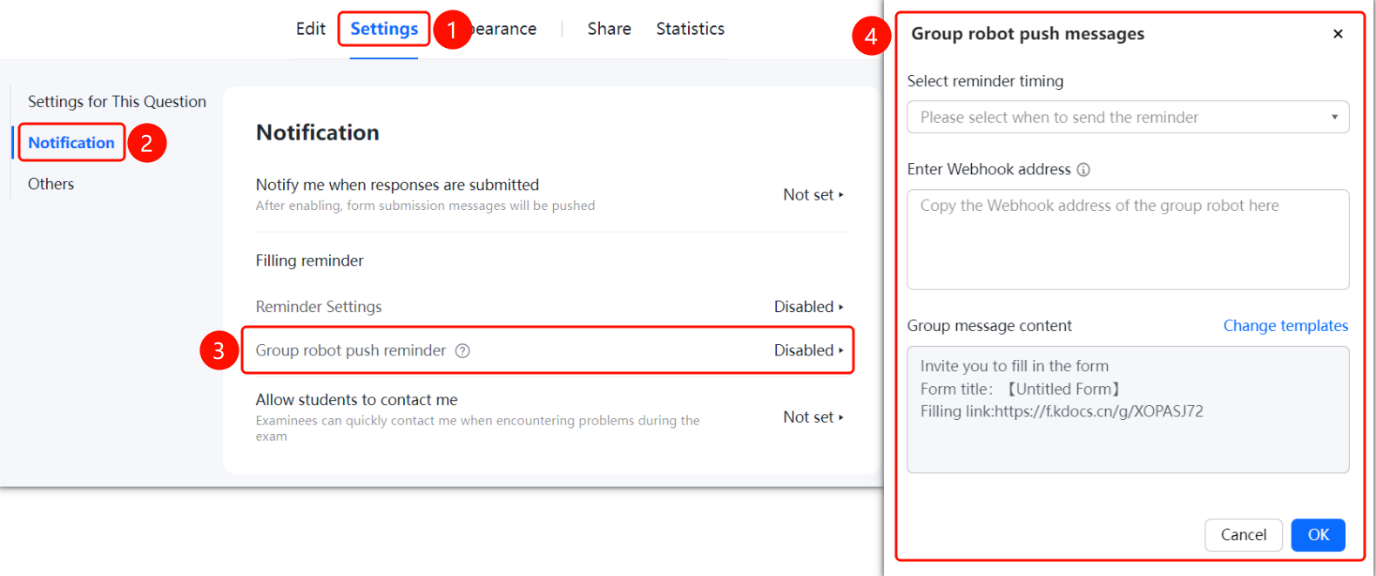Screen dimensions: 1376x576
Task: Switch to the Settings tab
Action: click(x=384, y=29)
